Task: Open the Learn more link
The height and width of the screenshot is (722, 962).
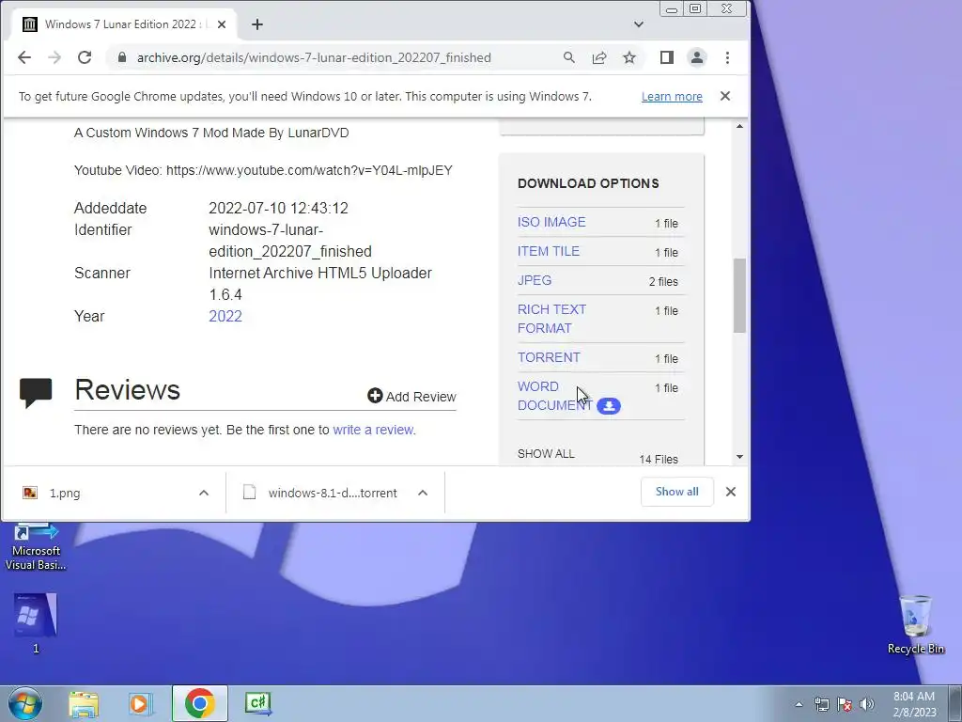Action: [672, 97]
